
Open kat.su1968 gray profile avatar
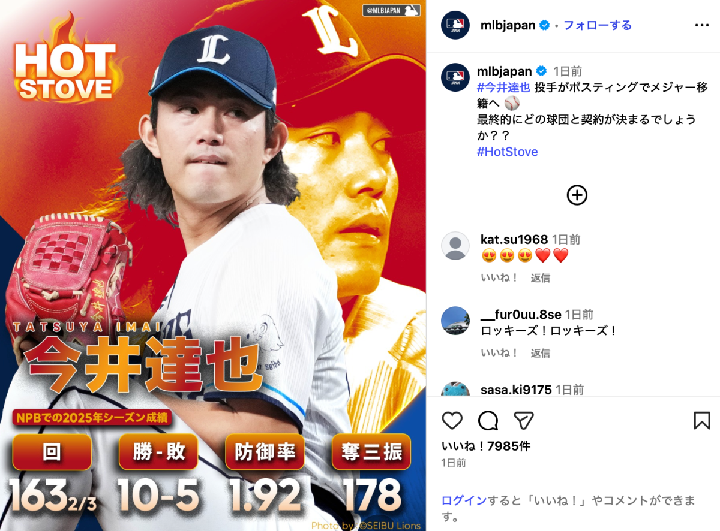coord(455,246)
